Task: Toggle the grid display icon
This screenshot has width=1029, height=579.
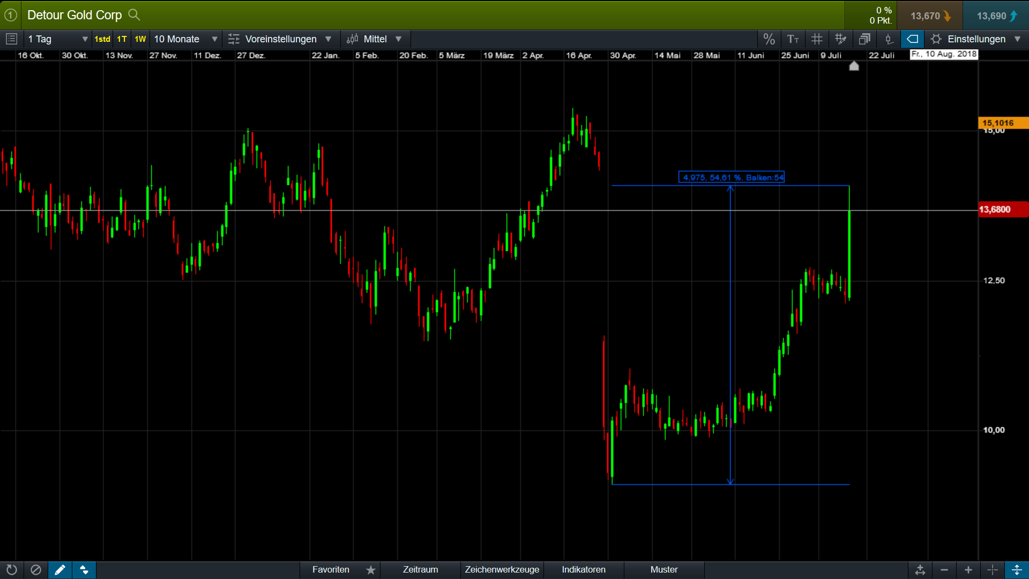Action: [x=817, y=39]
